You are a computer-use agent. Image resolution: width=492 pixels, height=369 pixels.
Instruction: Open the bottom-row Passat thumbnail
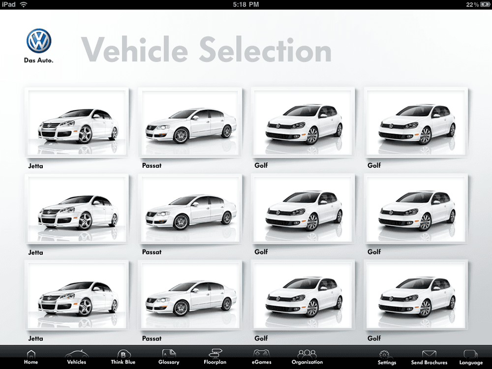(190, 295)
